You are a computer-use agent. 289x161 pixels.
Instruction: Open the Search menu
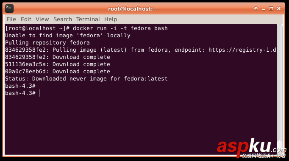63,19
